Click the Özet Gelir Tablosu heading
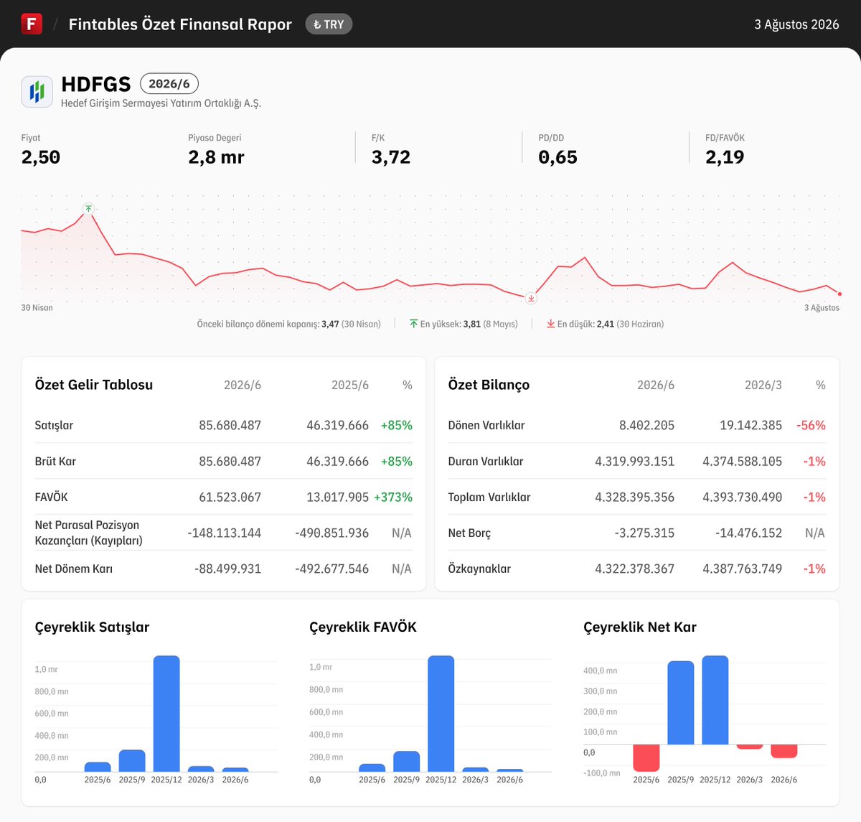The height and width of the screenshot is (822, 861). point(94,385)
